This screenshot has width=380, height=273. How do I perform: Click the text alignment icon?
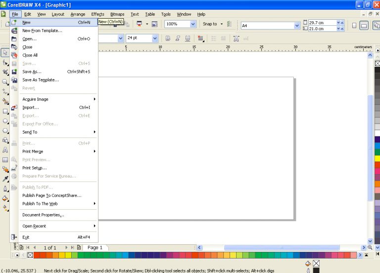[x=200, y=39]
